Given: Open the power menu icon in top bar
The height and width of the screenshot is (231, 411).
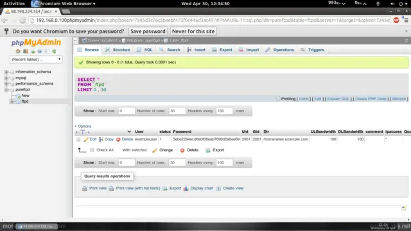Looking at the screenshot, I should [x=401, y=4].
